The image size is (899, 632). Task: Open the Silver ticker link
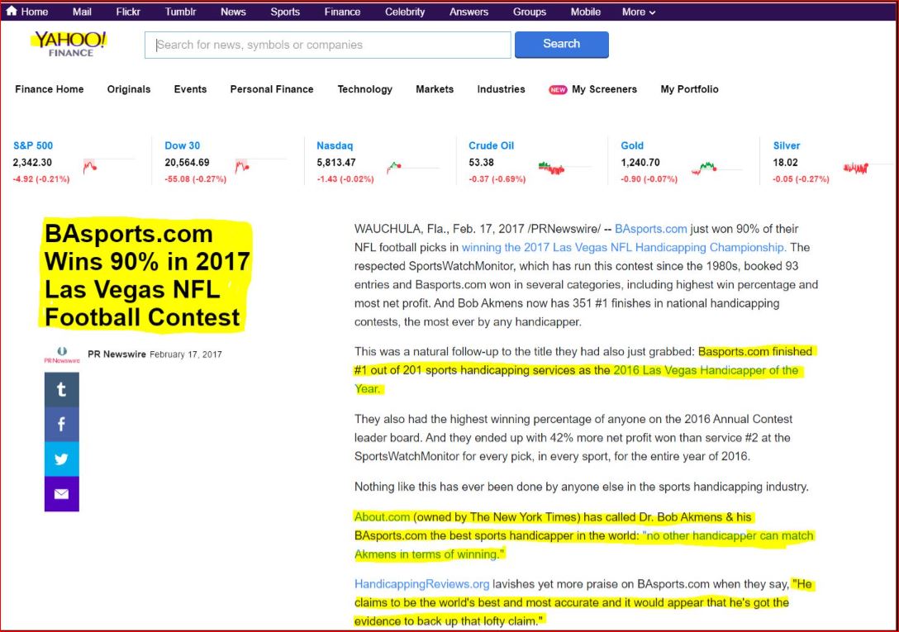[787, 145]
